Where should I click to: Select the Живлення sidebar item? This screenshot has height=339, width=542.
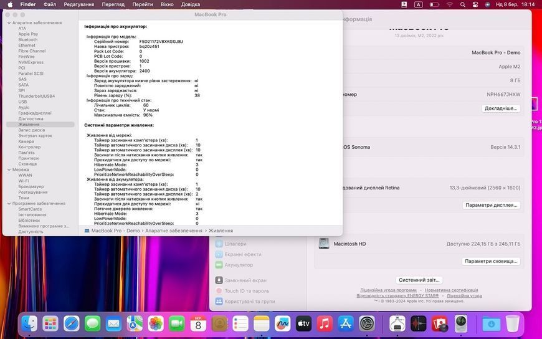(x=40, y=125)
